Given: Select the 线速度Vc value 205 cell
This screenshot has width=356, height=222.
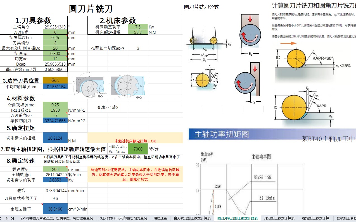Looking at the screenshot, I should pyautogui.click(x=55, y=169).
